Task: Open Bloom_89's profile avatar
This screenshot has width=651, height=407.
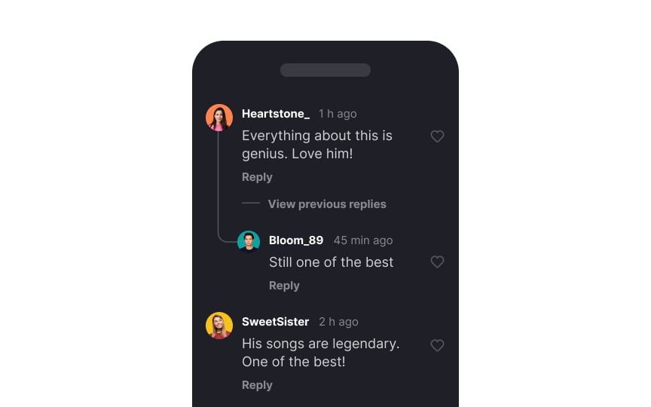Action: (249, 242)
